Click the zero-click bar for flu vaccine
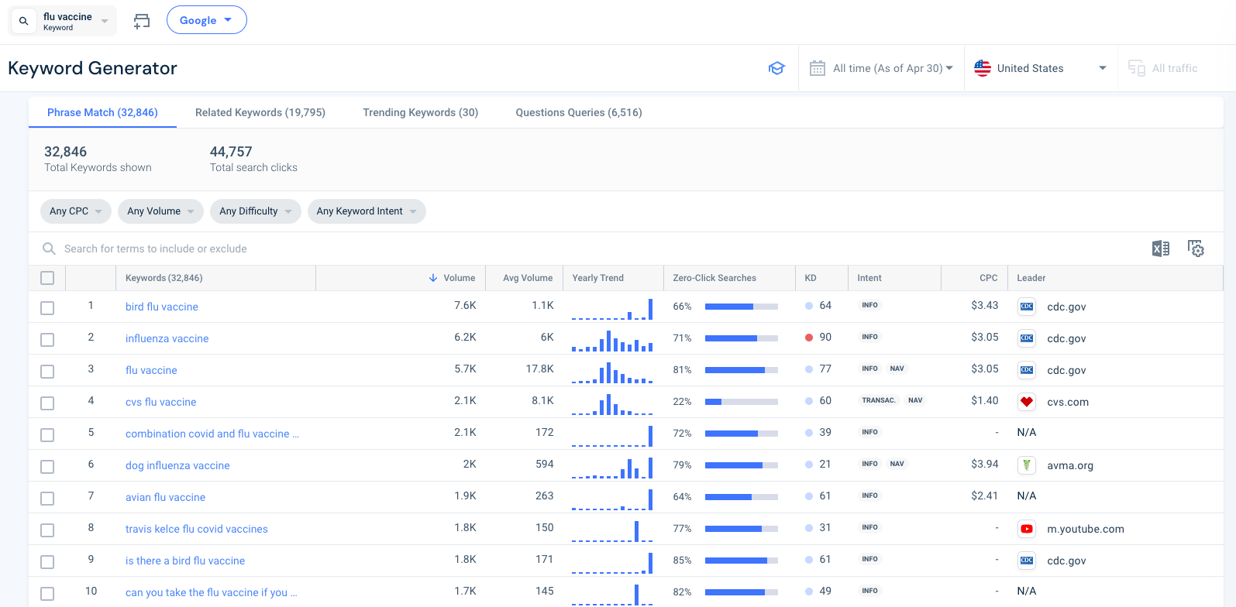Screen dimensions: 1236x607 (741, 370)
